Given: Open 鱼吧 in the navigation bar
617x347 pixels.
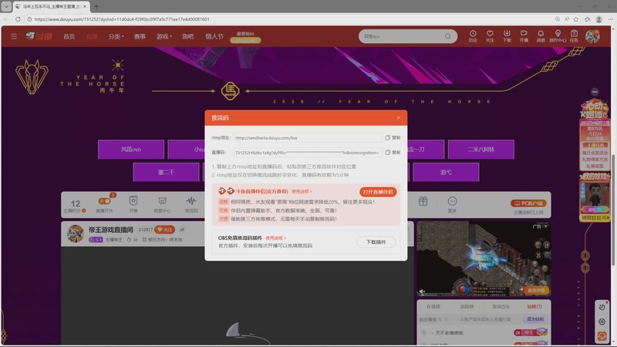Looking at the screenshot, I should 187,36.
